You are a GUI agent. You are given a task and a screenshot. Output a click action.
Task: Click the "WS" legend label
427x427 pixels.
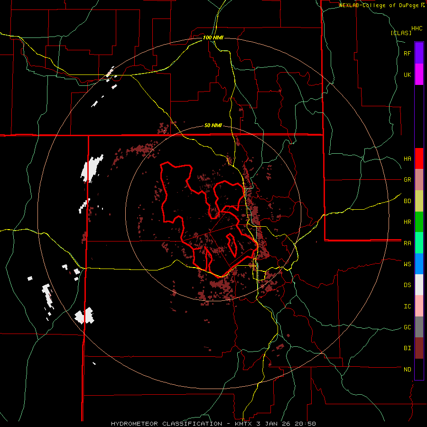[x=407, y=264]
